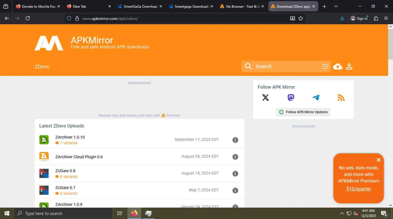Click the ZUGate 0.8 app icon
This screenshot has width=393, height=219.
tap(44, 173)
